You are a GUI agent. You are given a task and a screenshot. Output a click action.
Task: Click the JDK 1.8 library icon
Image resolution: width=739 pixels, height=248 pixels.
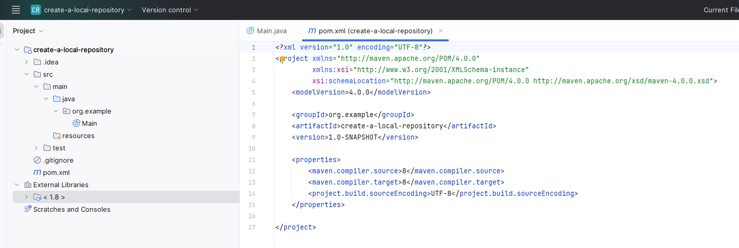[x=37, y=197]
